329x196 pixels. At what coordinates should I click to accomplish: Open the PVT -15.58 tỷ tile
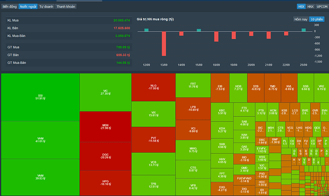coord(154,140)
